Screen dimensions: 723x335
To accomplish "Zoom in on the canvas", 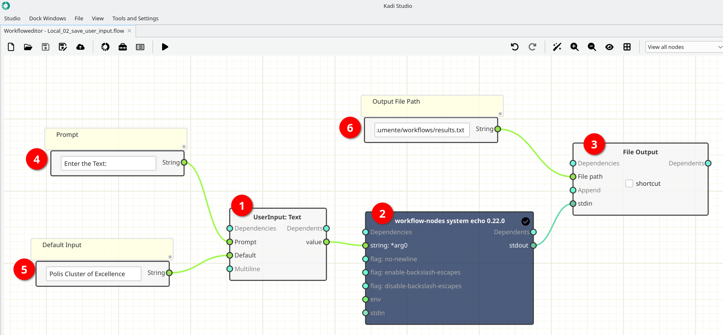I will [575, 47].
